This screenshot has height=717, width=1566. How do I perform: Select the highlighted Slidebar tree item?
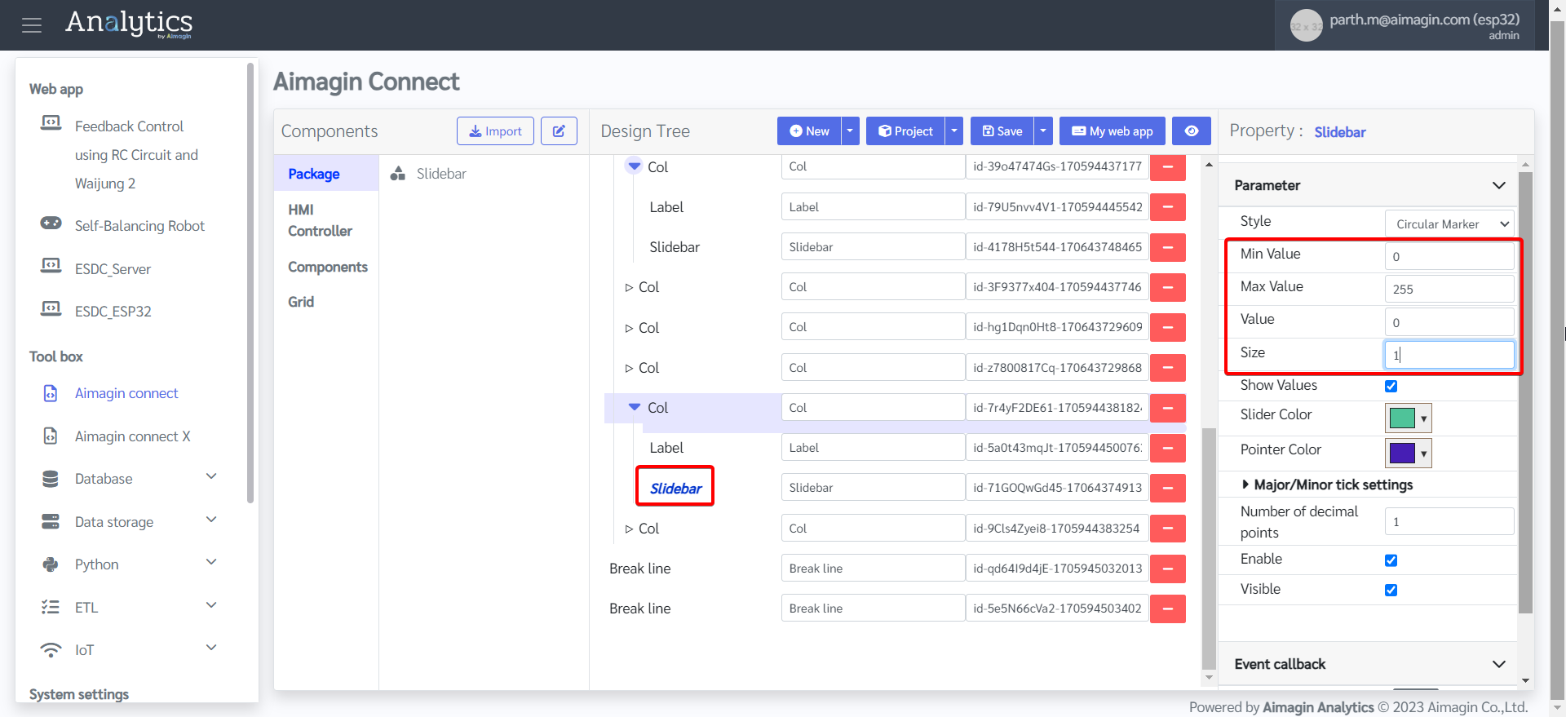pyautogui.click(x=675, y=488)
